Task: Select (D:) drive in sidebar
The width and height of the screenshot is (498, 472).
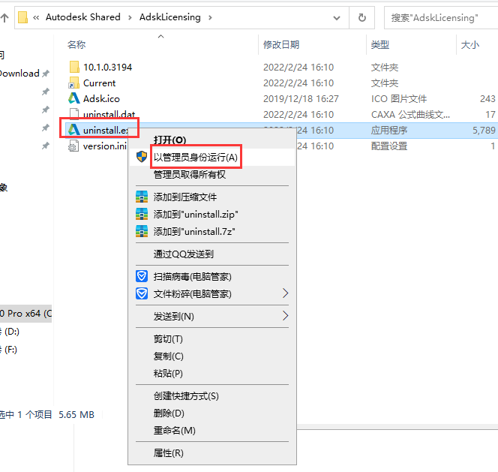Action: [10, 332]
